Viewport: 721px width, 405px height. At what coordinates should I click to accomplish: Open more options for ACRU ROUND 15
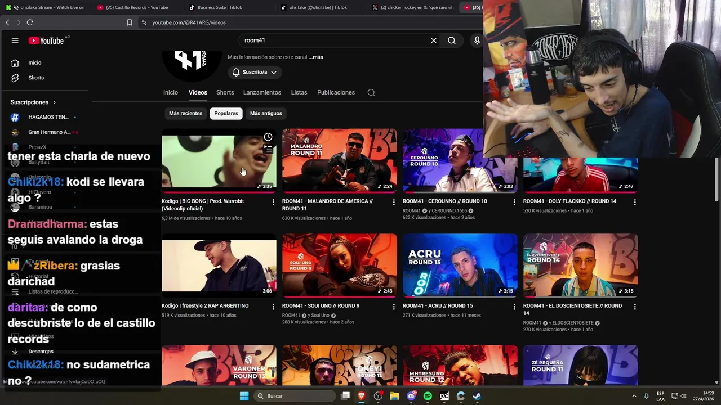coord(514,307)
